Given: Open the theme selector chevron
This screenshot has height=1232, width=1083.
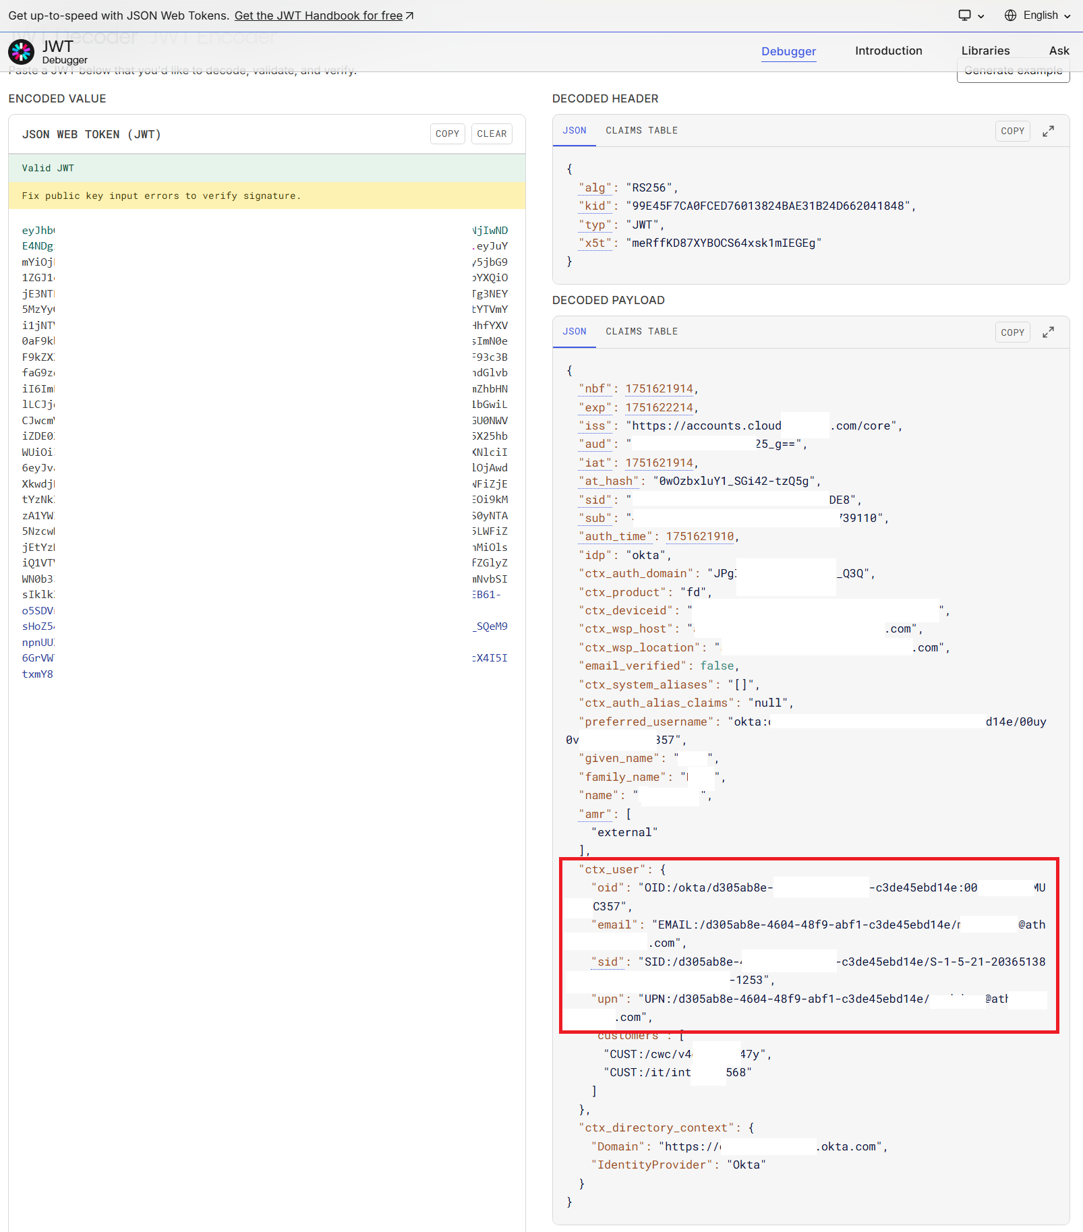Looking at the screenshot, I should pyautogui.click(x=982, y=16).
